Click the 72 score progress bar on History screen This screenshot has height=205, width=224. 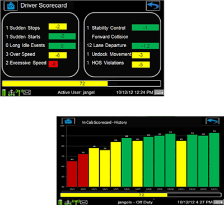pyautogui.click(x=141, y=195)
